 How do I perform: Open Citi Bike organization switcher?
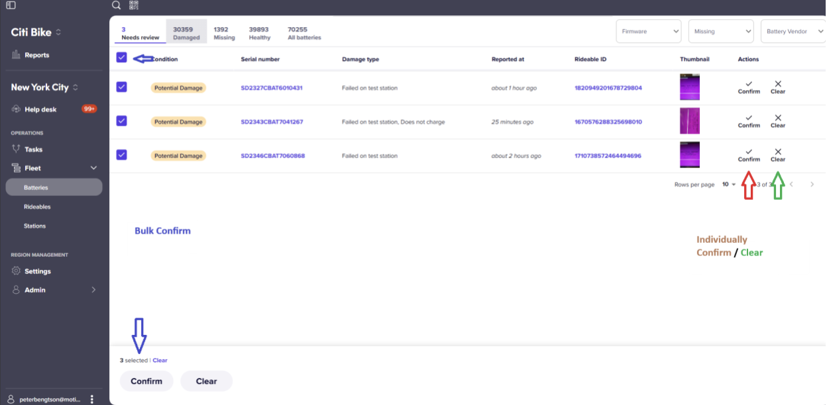[x=36, y=32]
